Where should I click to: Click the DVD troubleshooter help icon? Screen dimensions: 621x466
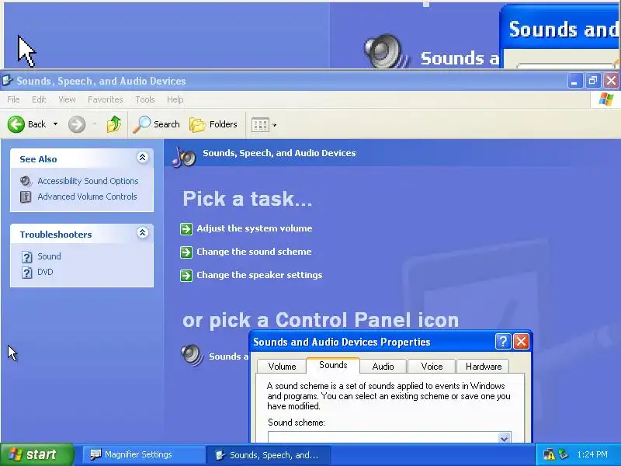click(x=26, y=273)
